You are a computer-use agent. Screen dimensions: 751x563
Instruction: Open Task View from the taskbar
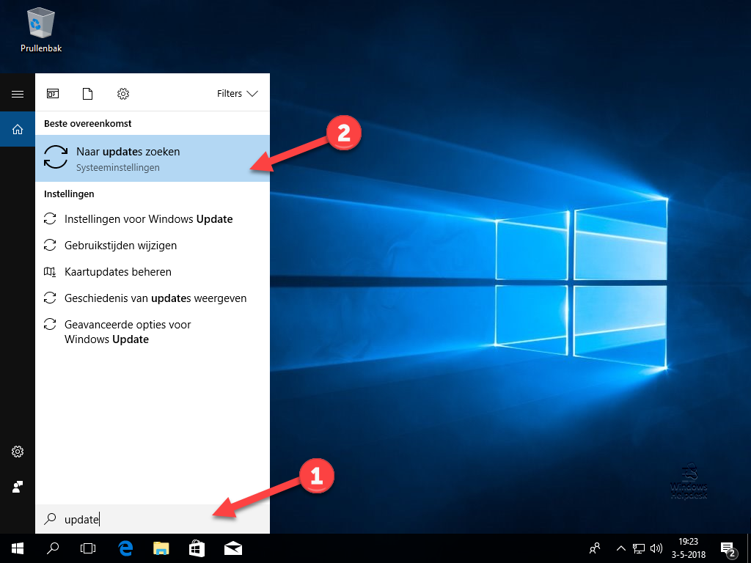click(88, 548)
